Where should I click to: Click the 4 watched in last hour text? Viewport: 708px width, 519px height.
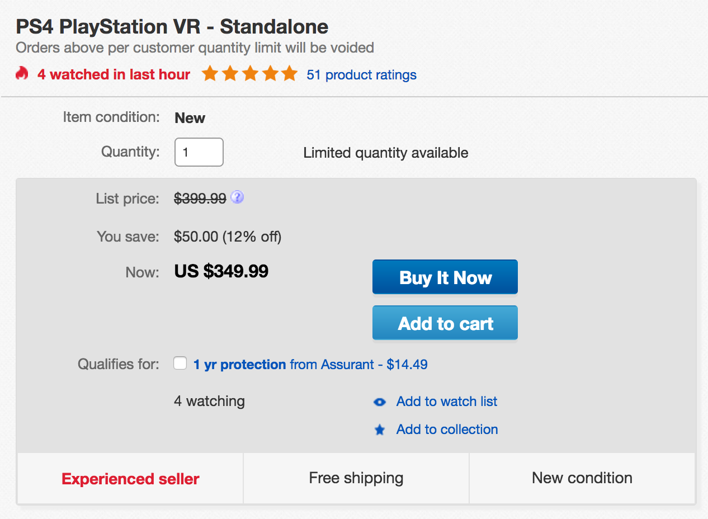tap(114, 74)
